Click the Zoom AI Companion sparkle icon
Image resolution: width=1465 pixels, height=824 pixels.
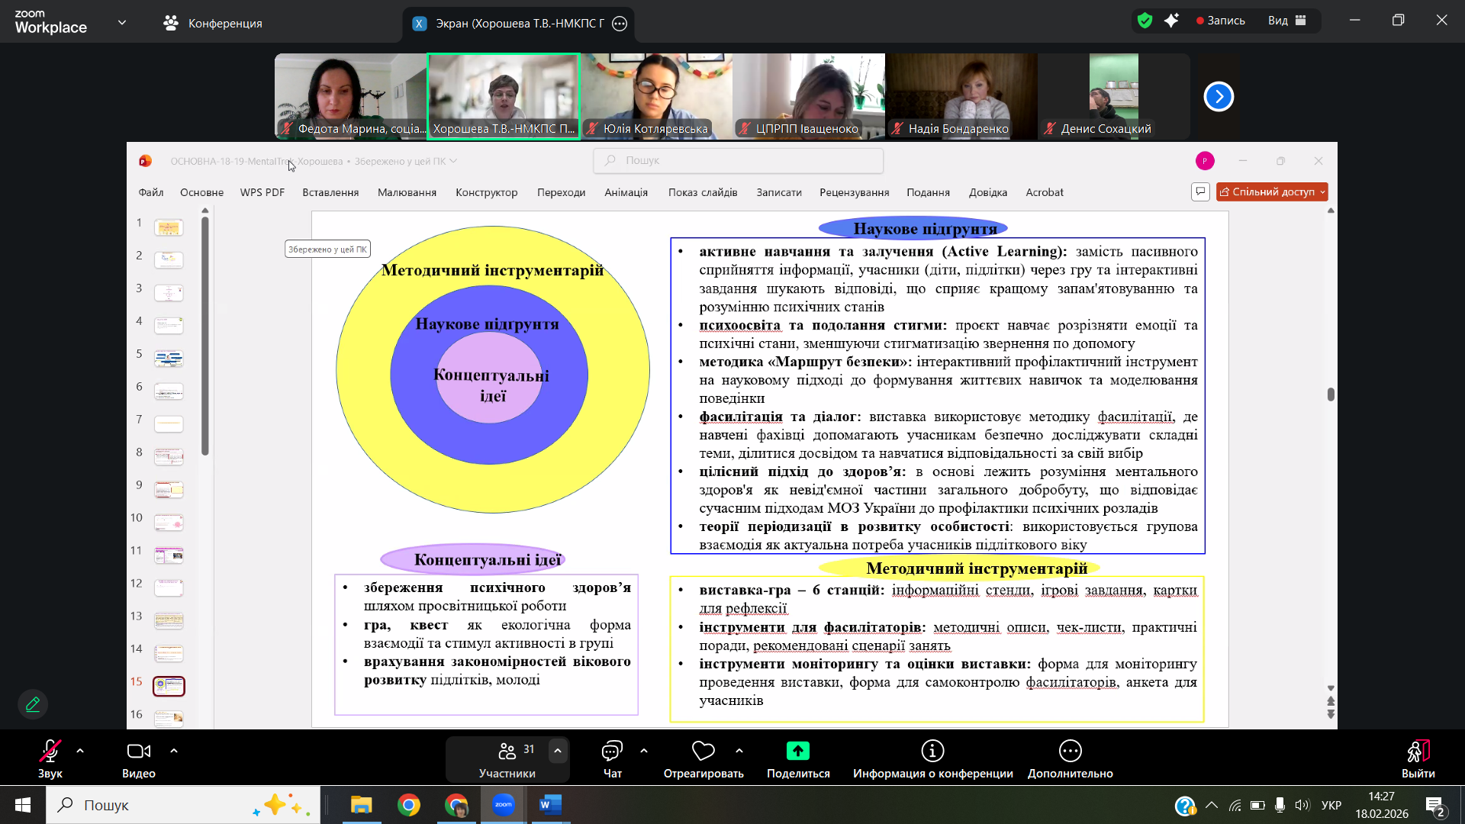tap(1171, 21)
